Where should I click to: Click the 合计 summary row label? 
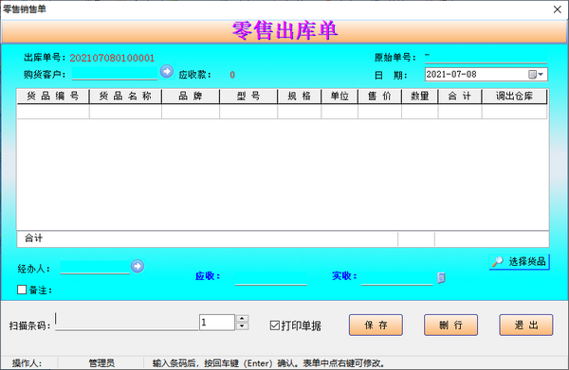[x=34, y=238]
